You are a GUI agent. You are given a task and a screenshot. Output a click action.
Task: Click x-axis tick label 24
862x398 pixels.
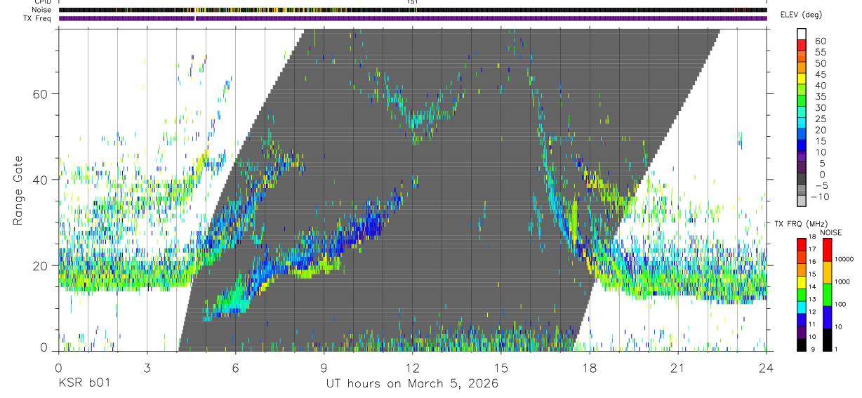[x=766, y=368]
